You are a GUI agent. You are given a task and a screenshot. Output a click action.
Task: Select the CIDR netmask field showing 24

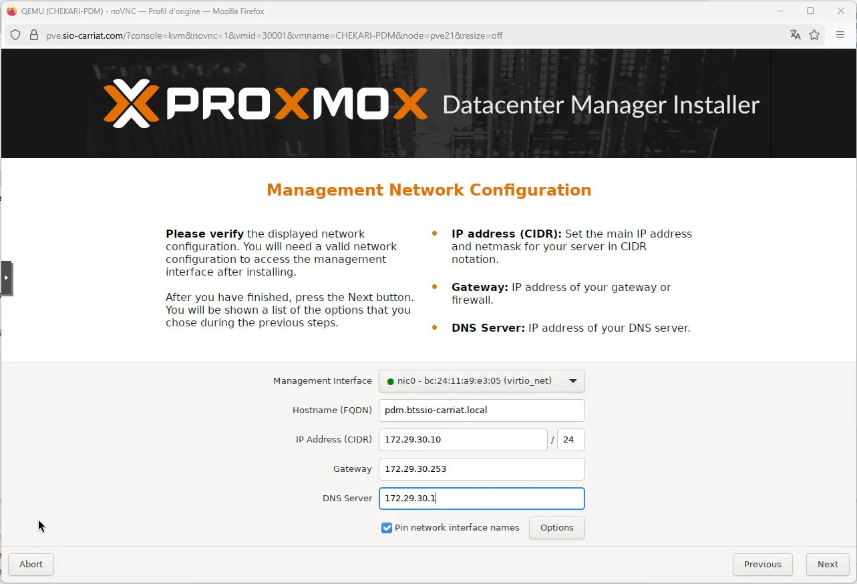pyautogui.click(x=570, y=440)
